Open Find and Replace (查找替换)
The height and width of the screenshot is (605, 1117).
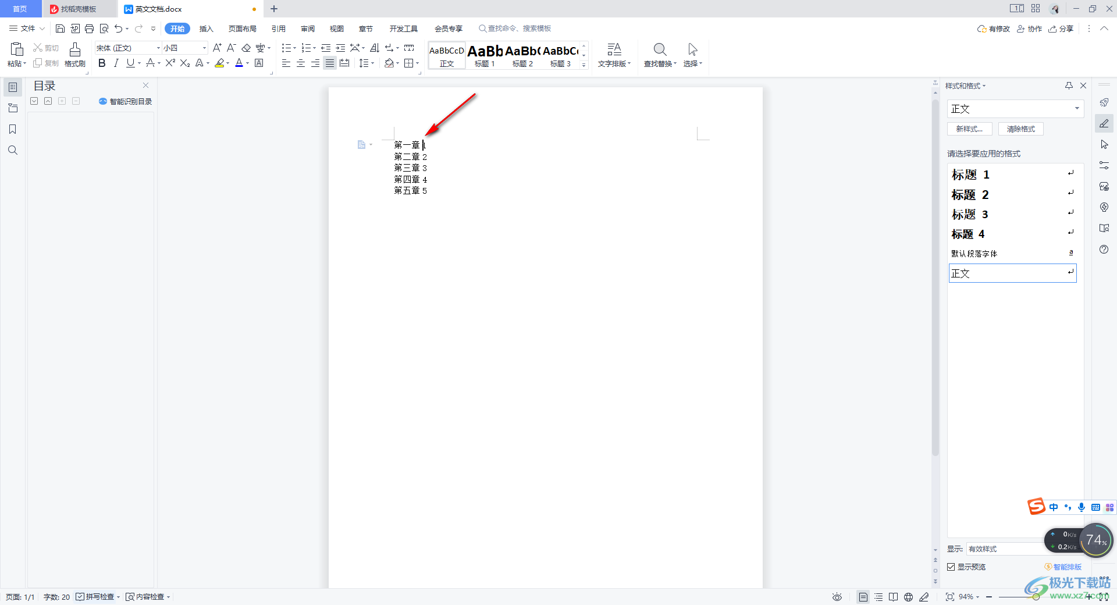(x=660, y=55)
